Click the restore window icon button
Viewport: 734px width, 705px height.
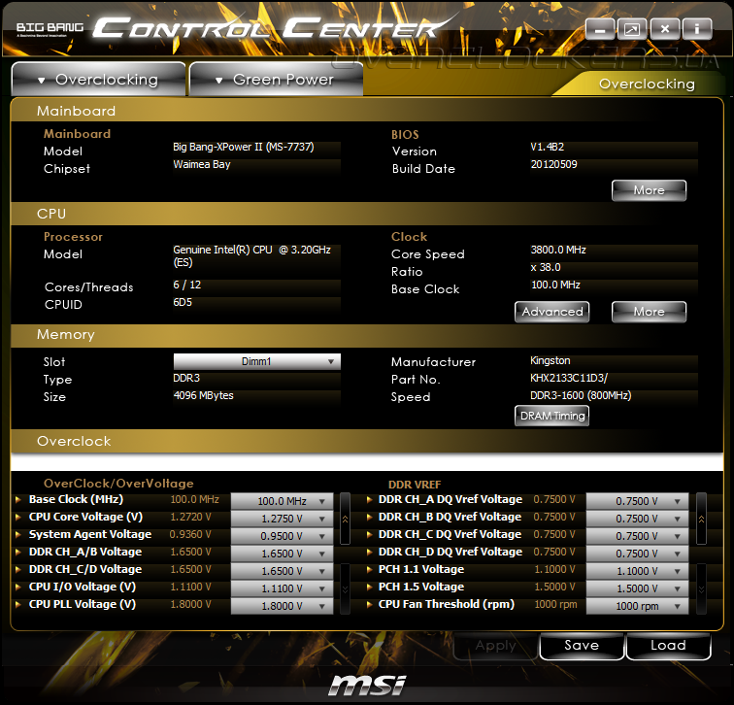tap(632, 30)
